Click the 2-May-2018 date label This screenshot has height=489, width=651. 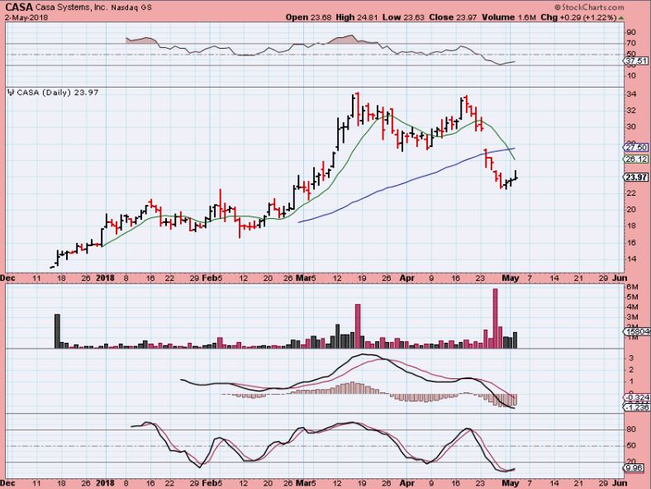pos(26,17)
